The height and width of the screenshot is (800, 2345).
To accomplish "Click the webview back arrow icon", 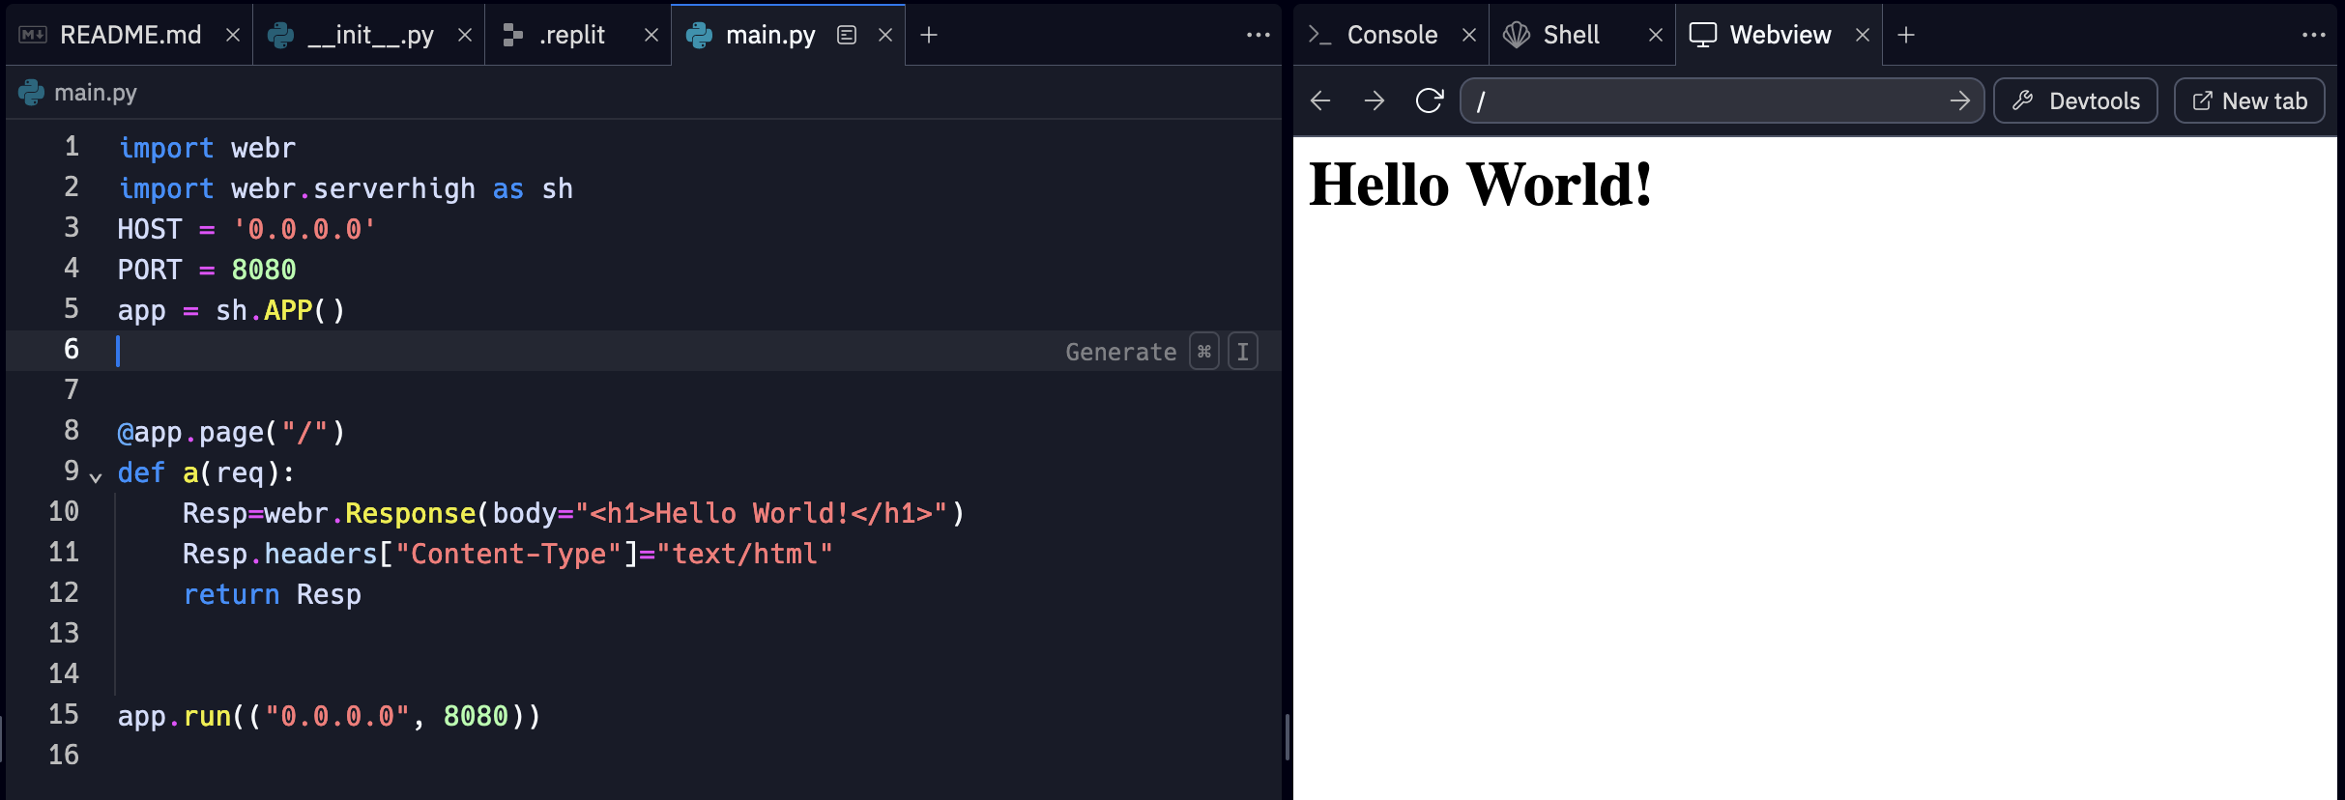I will click(1320, 100).
